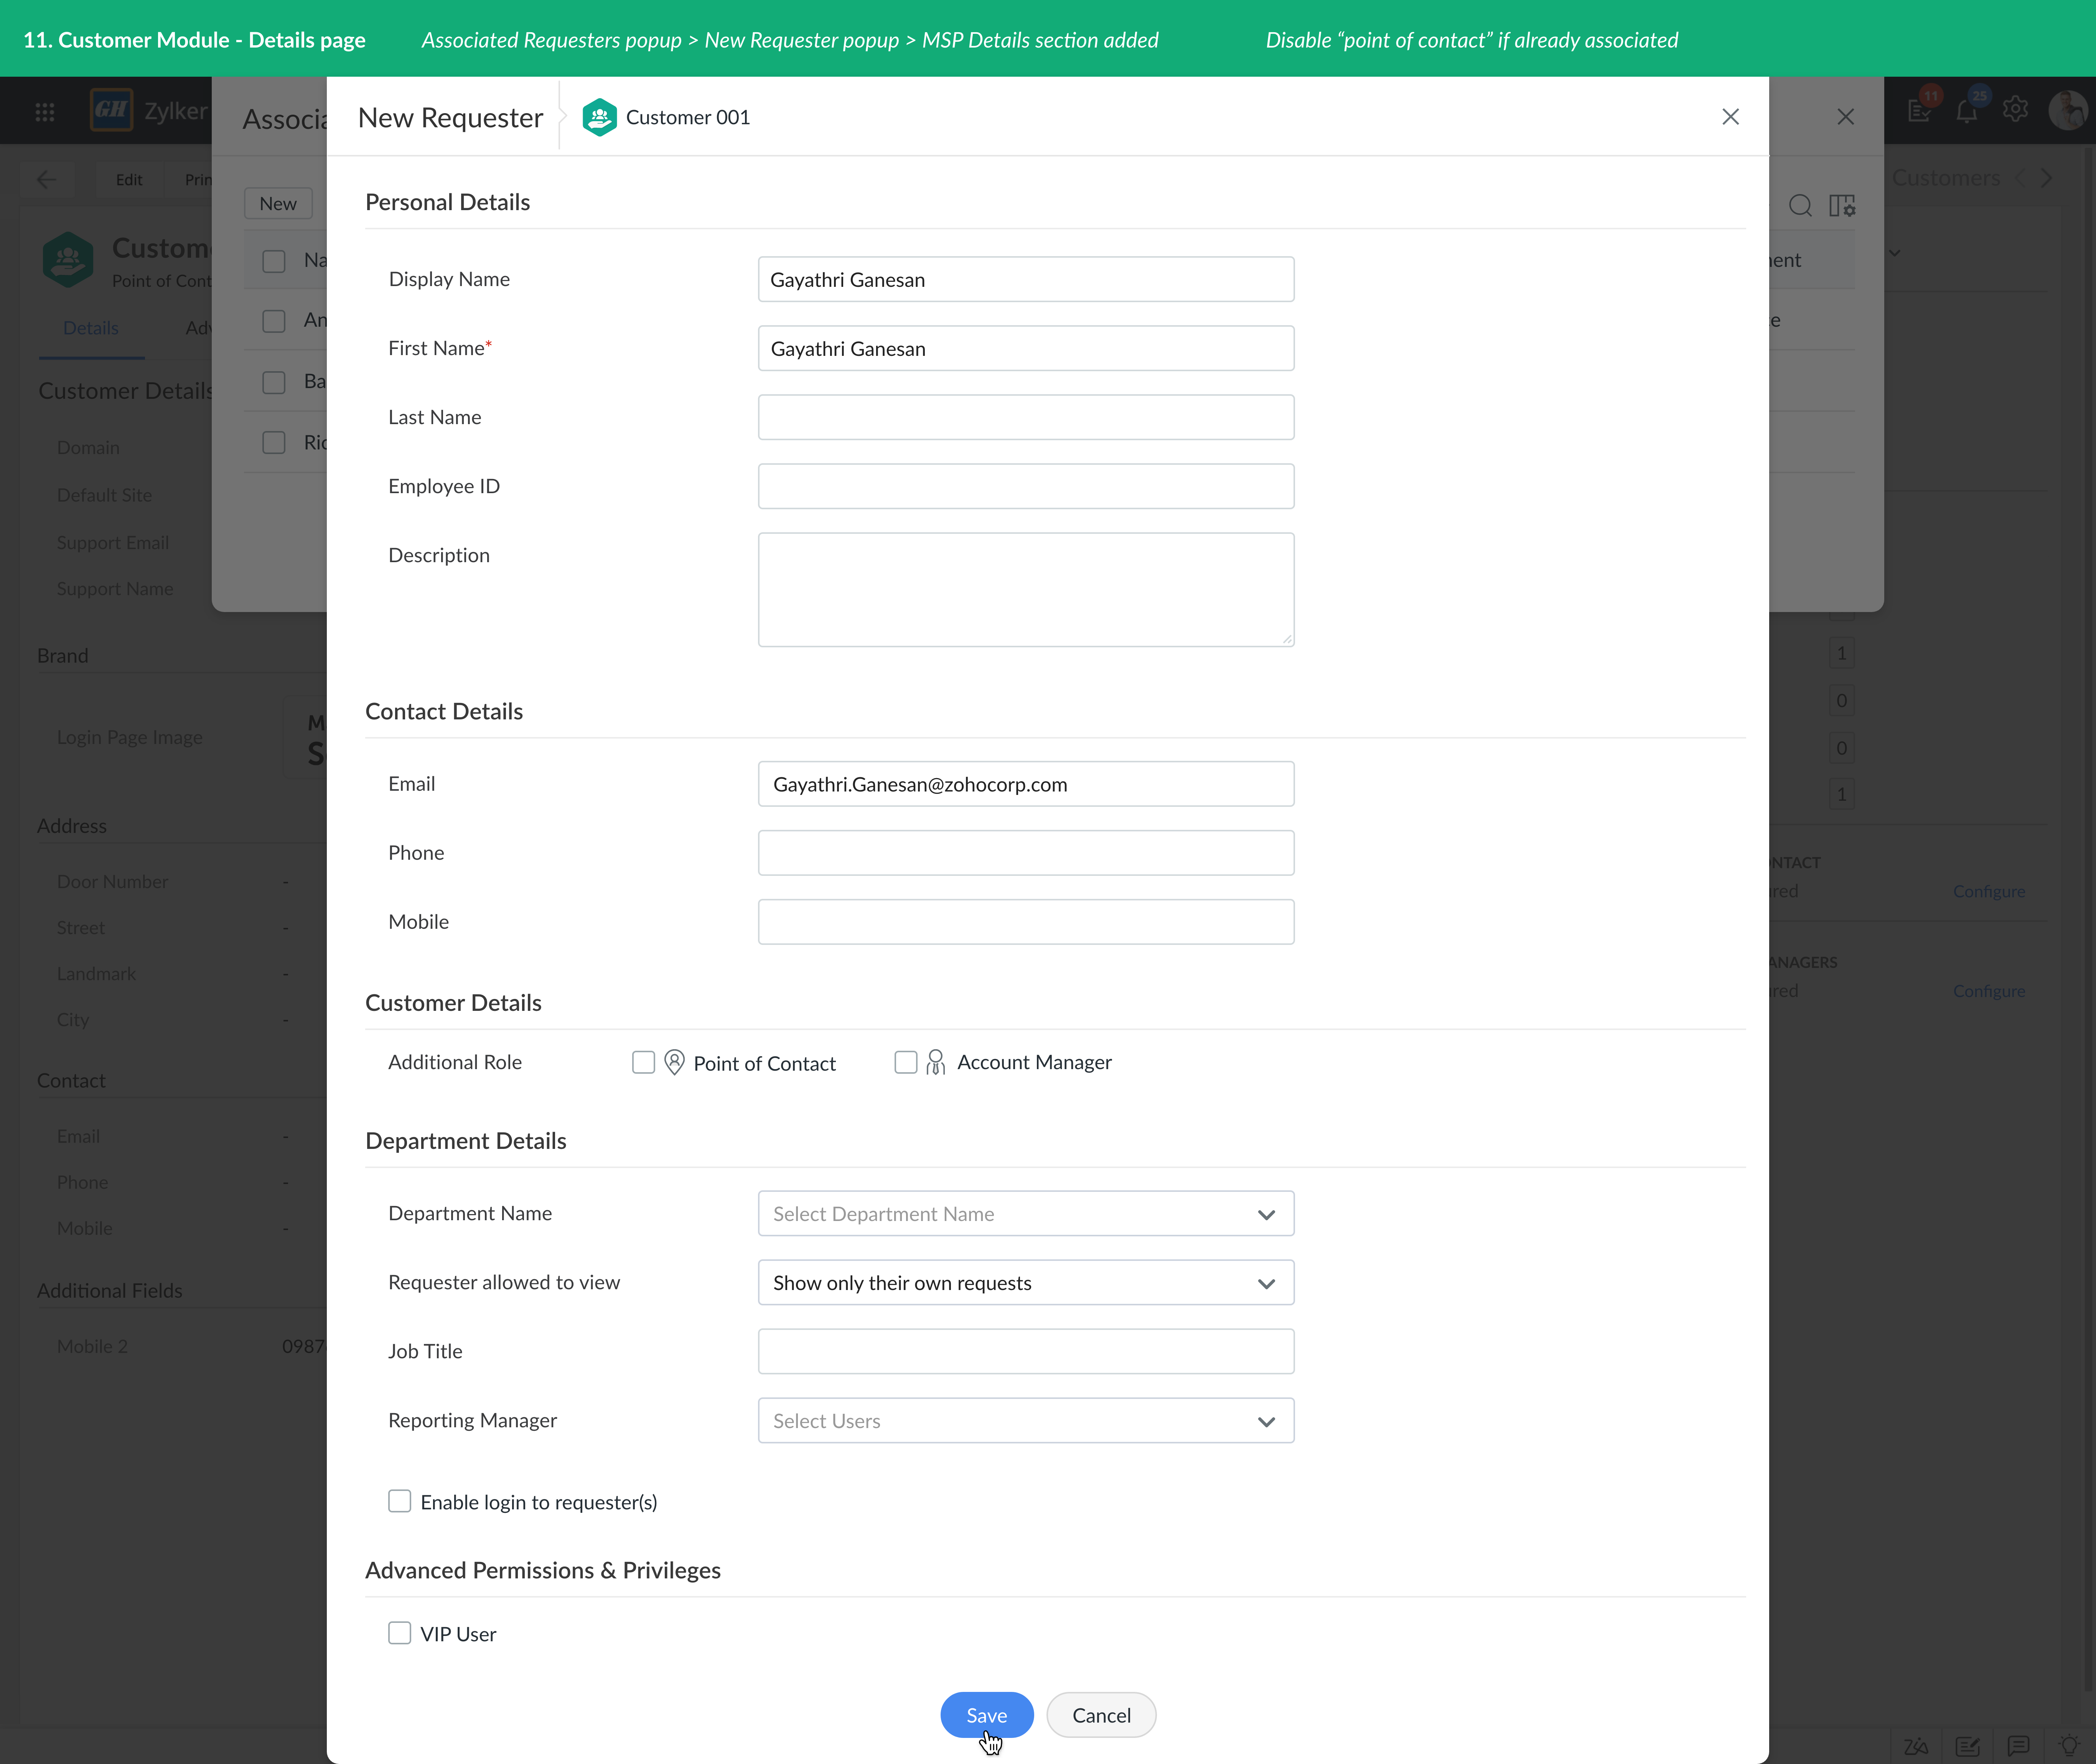Go to next customer arrow
Image resolution: width=2096 pixels, height=1764 pixels.
tap(2046, 178)
